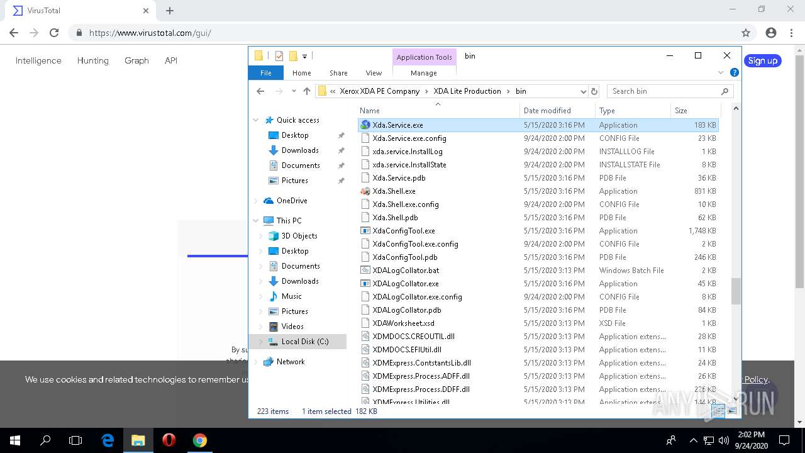This screenshot has width=805, height=453.
Task: Open the Xda.Service.exe application icon
Action: pos(365,125)
